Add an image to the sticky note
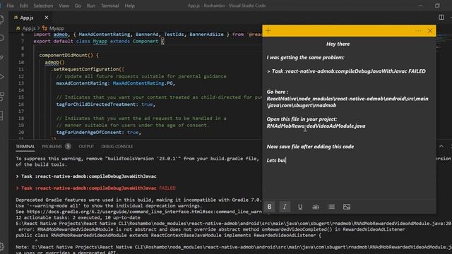This screenshot has height=254, width=452. click(x=347, y=207)
